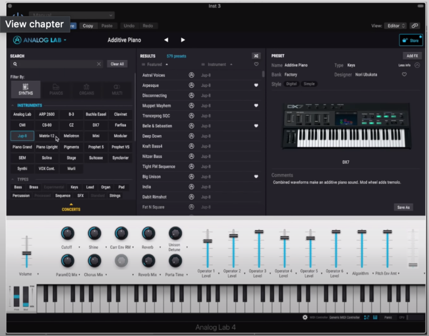Click the Cutoff knob
Screen dimensions: 429x336
pos(67,233)
